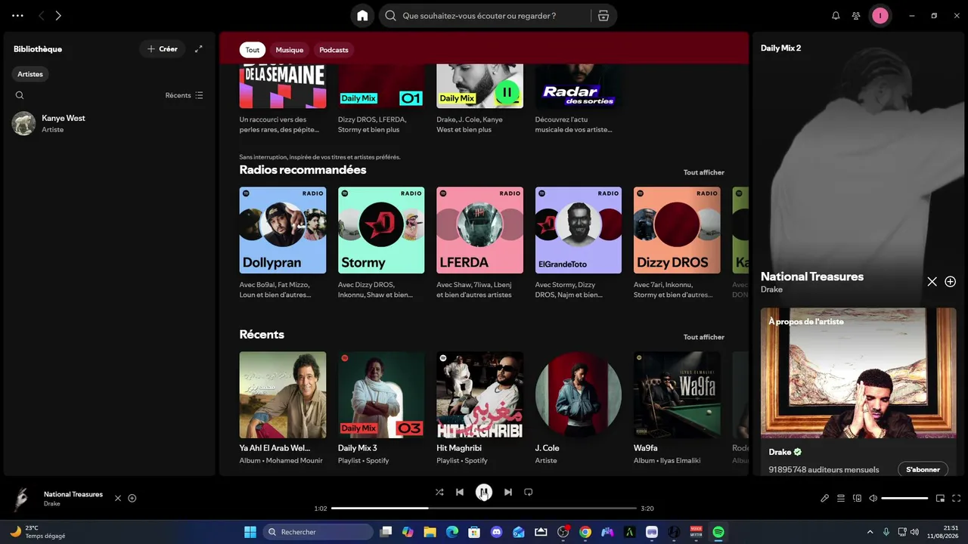
Task: Open the Récents sort dropdown
Action: 185,95
